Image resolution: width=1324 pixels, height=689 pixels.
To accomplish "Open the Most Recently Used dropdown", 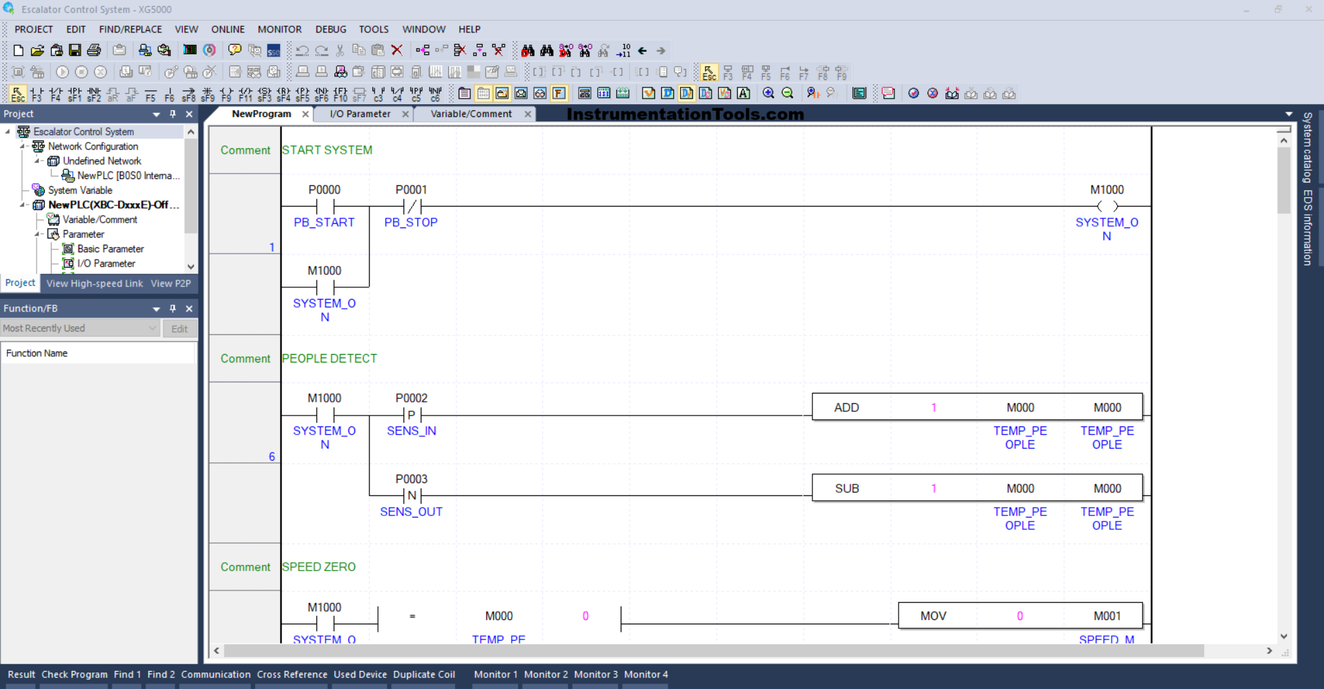I will coord(153,328).
